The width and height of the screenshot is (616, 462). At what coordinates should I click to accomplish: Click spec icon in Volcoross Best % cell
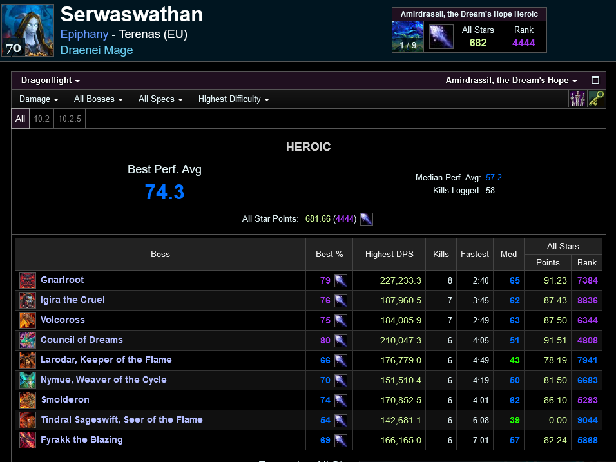point(341,321)
